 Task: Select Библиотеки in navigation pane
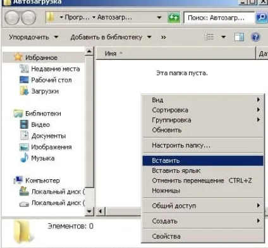click(43, 114)
